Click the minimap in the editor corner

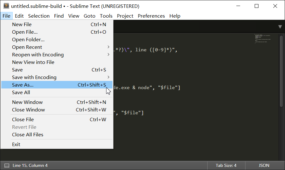[x=263, y=38]
